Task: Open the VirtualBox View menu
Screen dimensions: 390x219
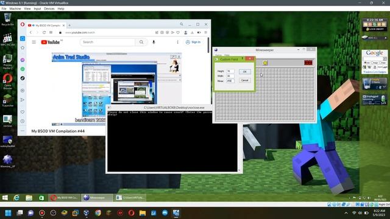Action: coord(27,9)
